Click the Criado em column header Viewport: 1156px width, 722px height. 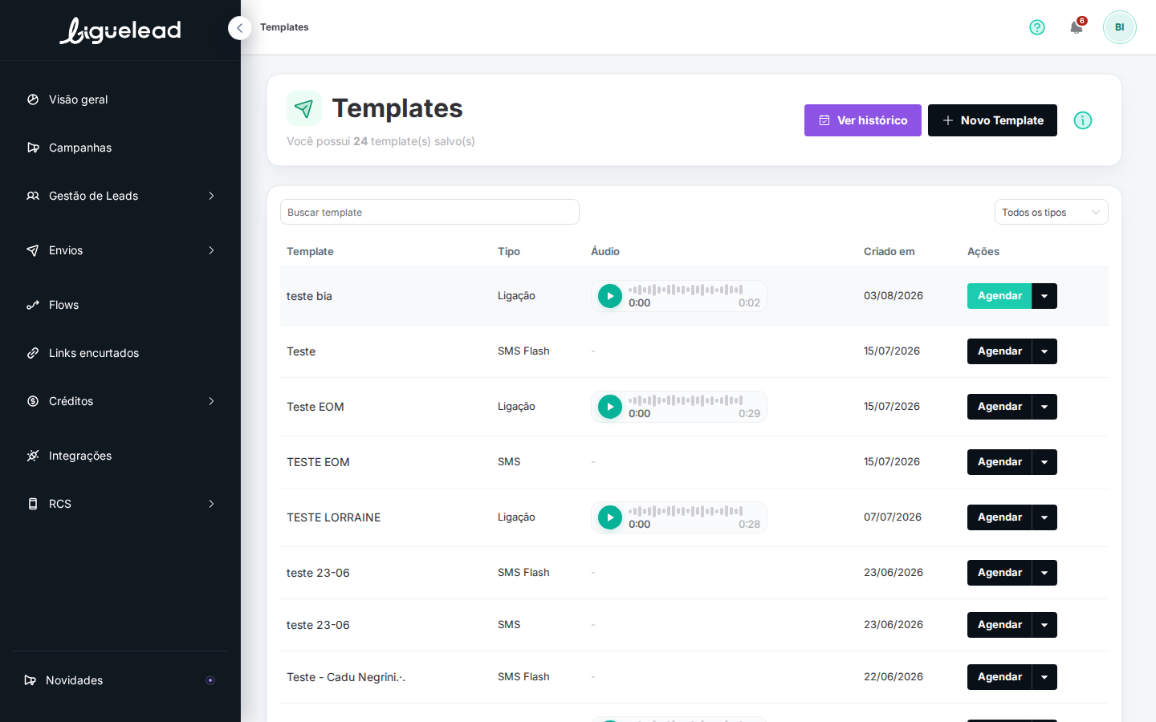(x=889, y=251)
